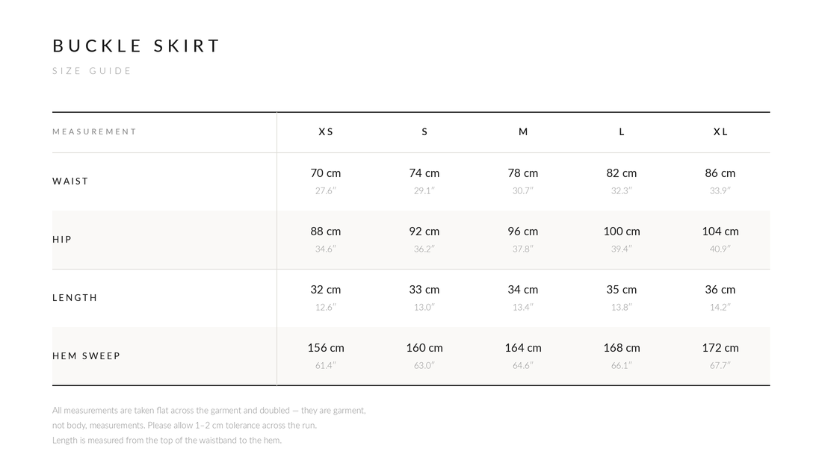Click the 160 cm hem sweep value
The image size is (822, 463).
(x=424, y=347)
